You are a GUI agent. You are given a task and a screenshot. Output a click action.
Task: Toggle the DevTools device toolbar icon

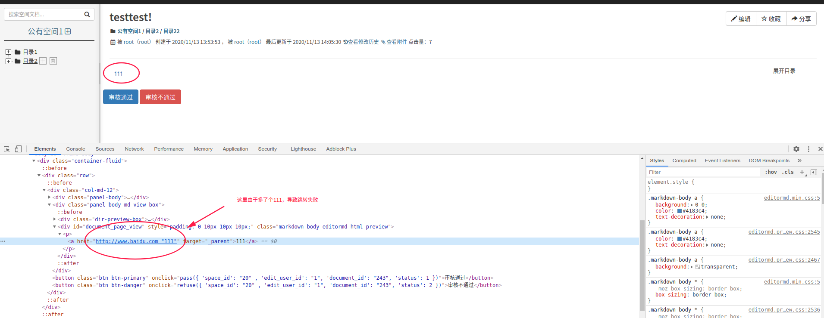coord(18,149)
